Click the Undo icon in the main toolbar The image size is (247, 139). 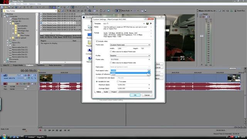(37, 7)
